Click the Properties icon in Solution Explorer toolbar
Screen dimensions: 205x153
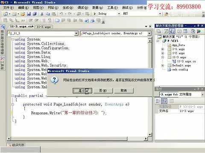tap(159, 31)
